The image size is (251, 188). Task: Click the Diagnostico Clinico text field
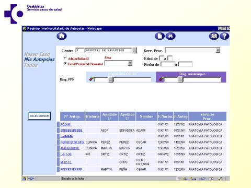pyautogui.click(x=132, y=80)
